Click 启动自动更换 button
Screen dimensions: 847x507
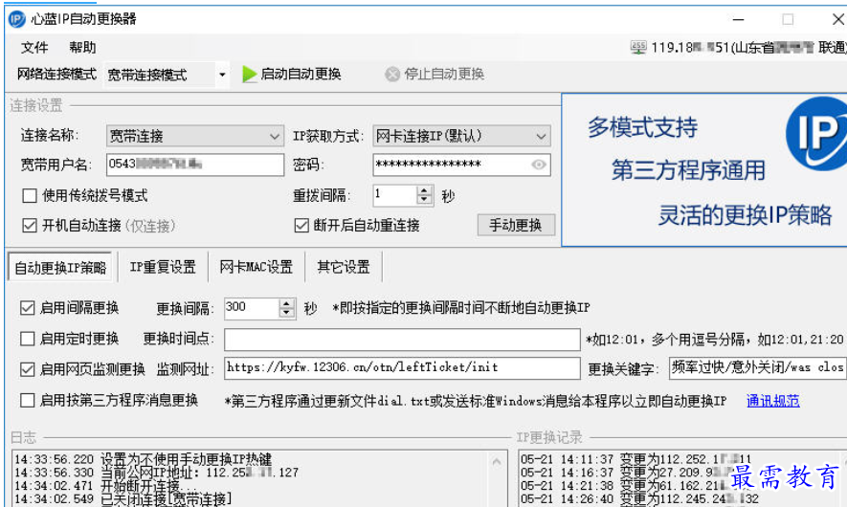pos(292,74)
